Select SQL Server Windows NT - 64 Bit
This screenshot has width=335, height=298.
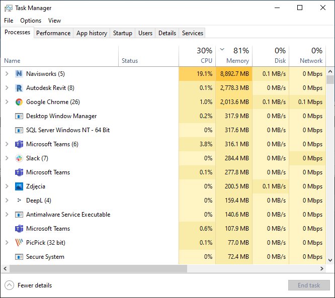click(68, 130)
